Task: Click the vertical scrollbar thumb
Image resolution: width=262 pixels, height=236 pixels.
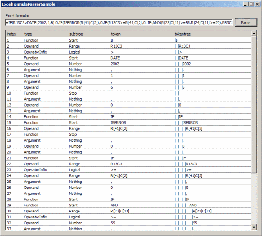Action: pyautogui.click(x=254, y=104)
